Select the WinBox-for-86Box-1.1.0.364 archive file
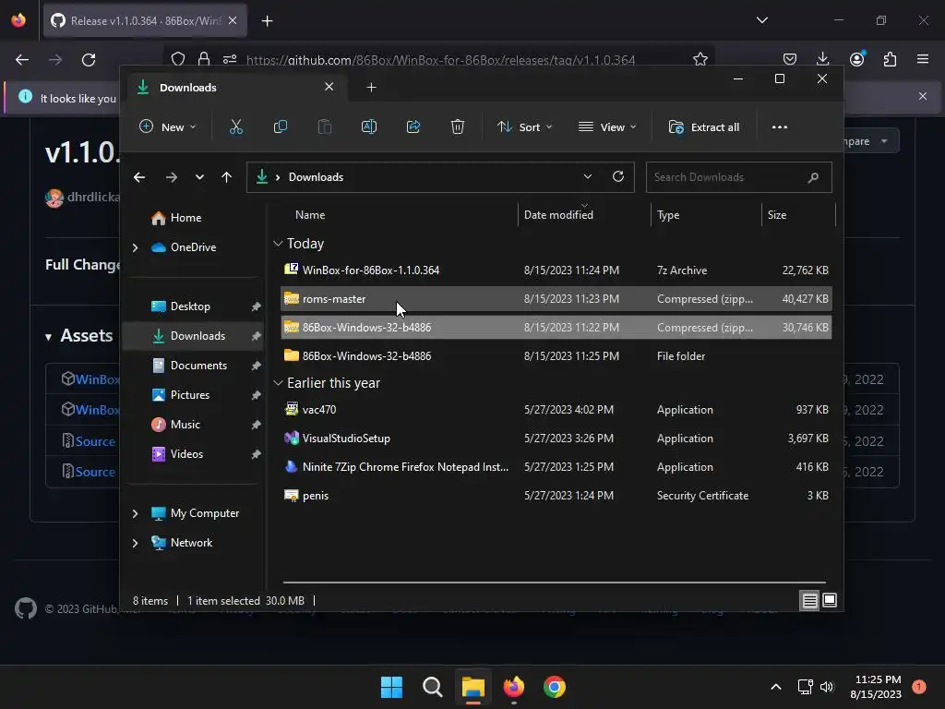Screen dimensions: 945x709 556,270
